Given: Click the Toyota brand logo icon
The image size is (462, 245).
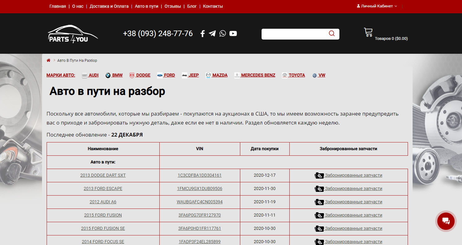Looking at the screenshot, I should (285, 75).
